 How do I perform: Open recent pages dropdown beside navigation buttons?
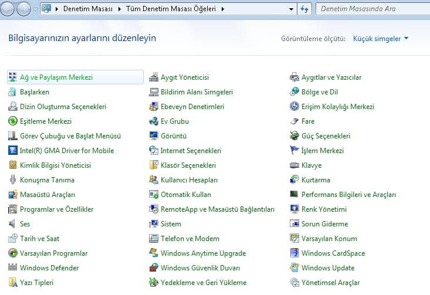[x=35, y=9]
